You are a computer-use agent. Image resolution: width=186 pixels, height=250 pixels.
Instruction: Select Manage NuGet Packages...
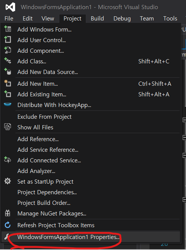90,214
